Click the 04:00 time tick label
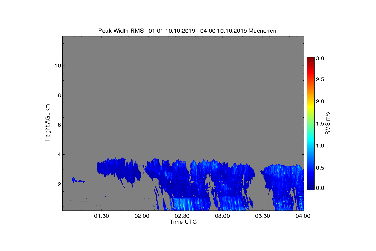 [x=303, y=216]
